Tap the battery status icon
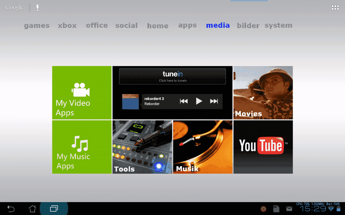 click(x=339, y=209)
